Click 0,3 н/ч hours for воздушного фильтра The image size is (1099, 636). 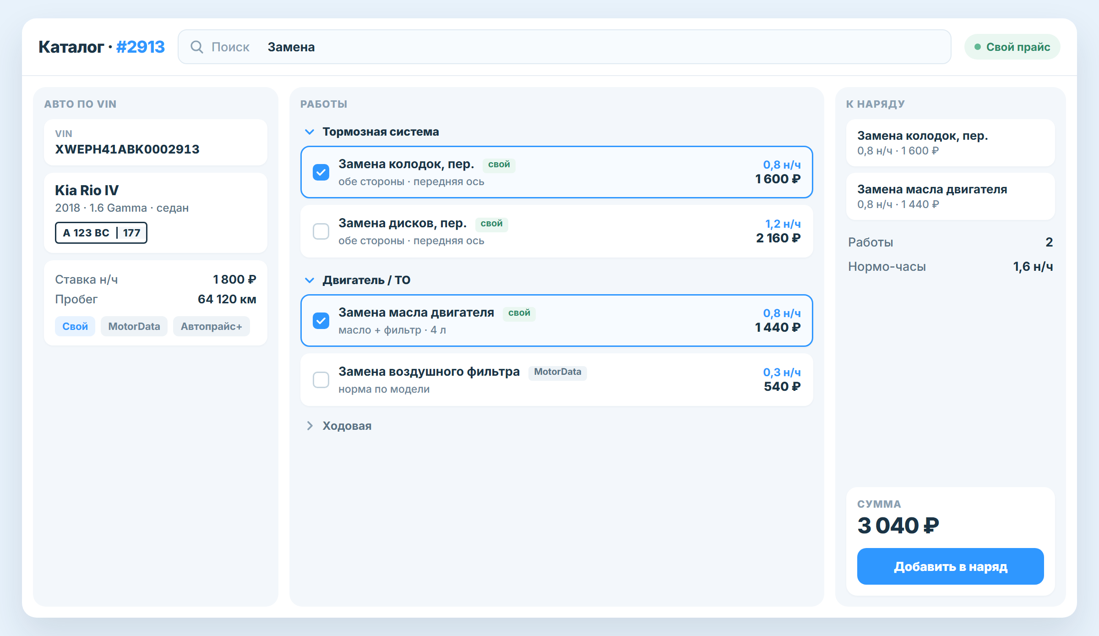[x=782, y=373]
